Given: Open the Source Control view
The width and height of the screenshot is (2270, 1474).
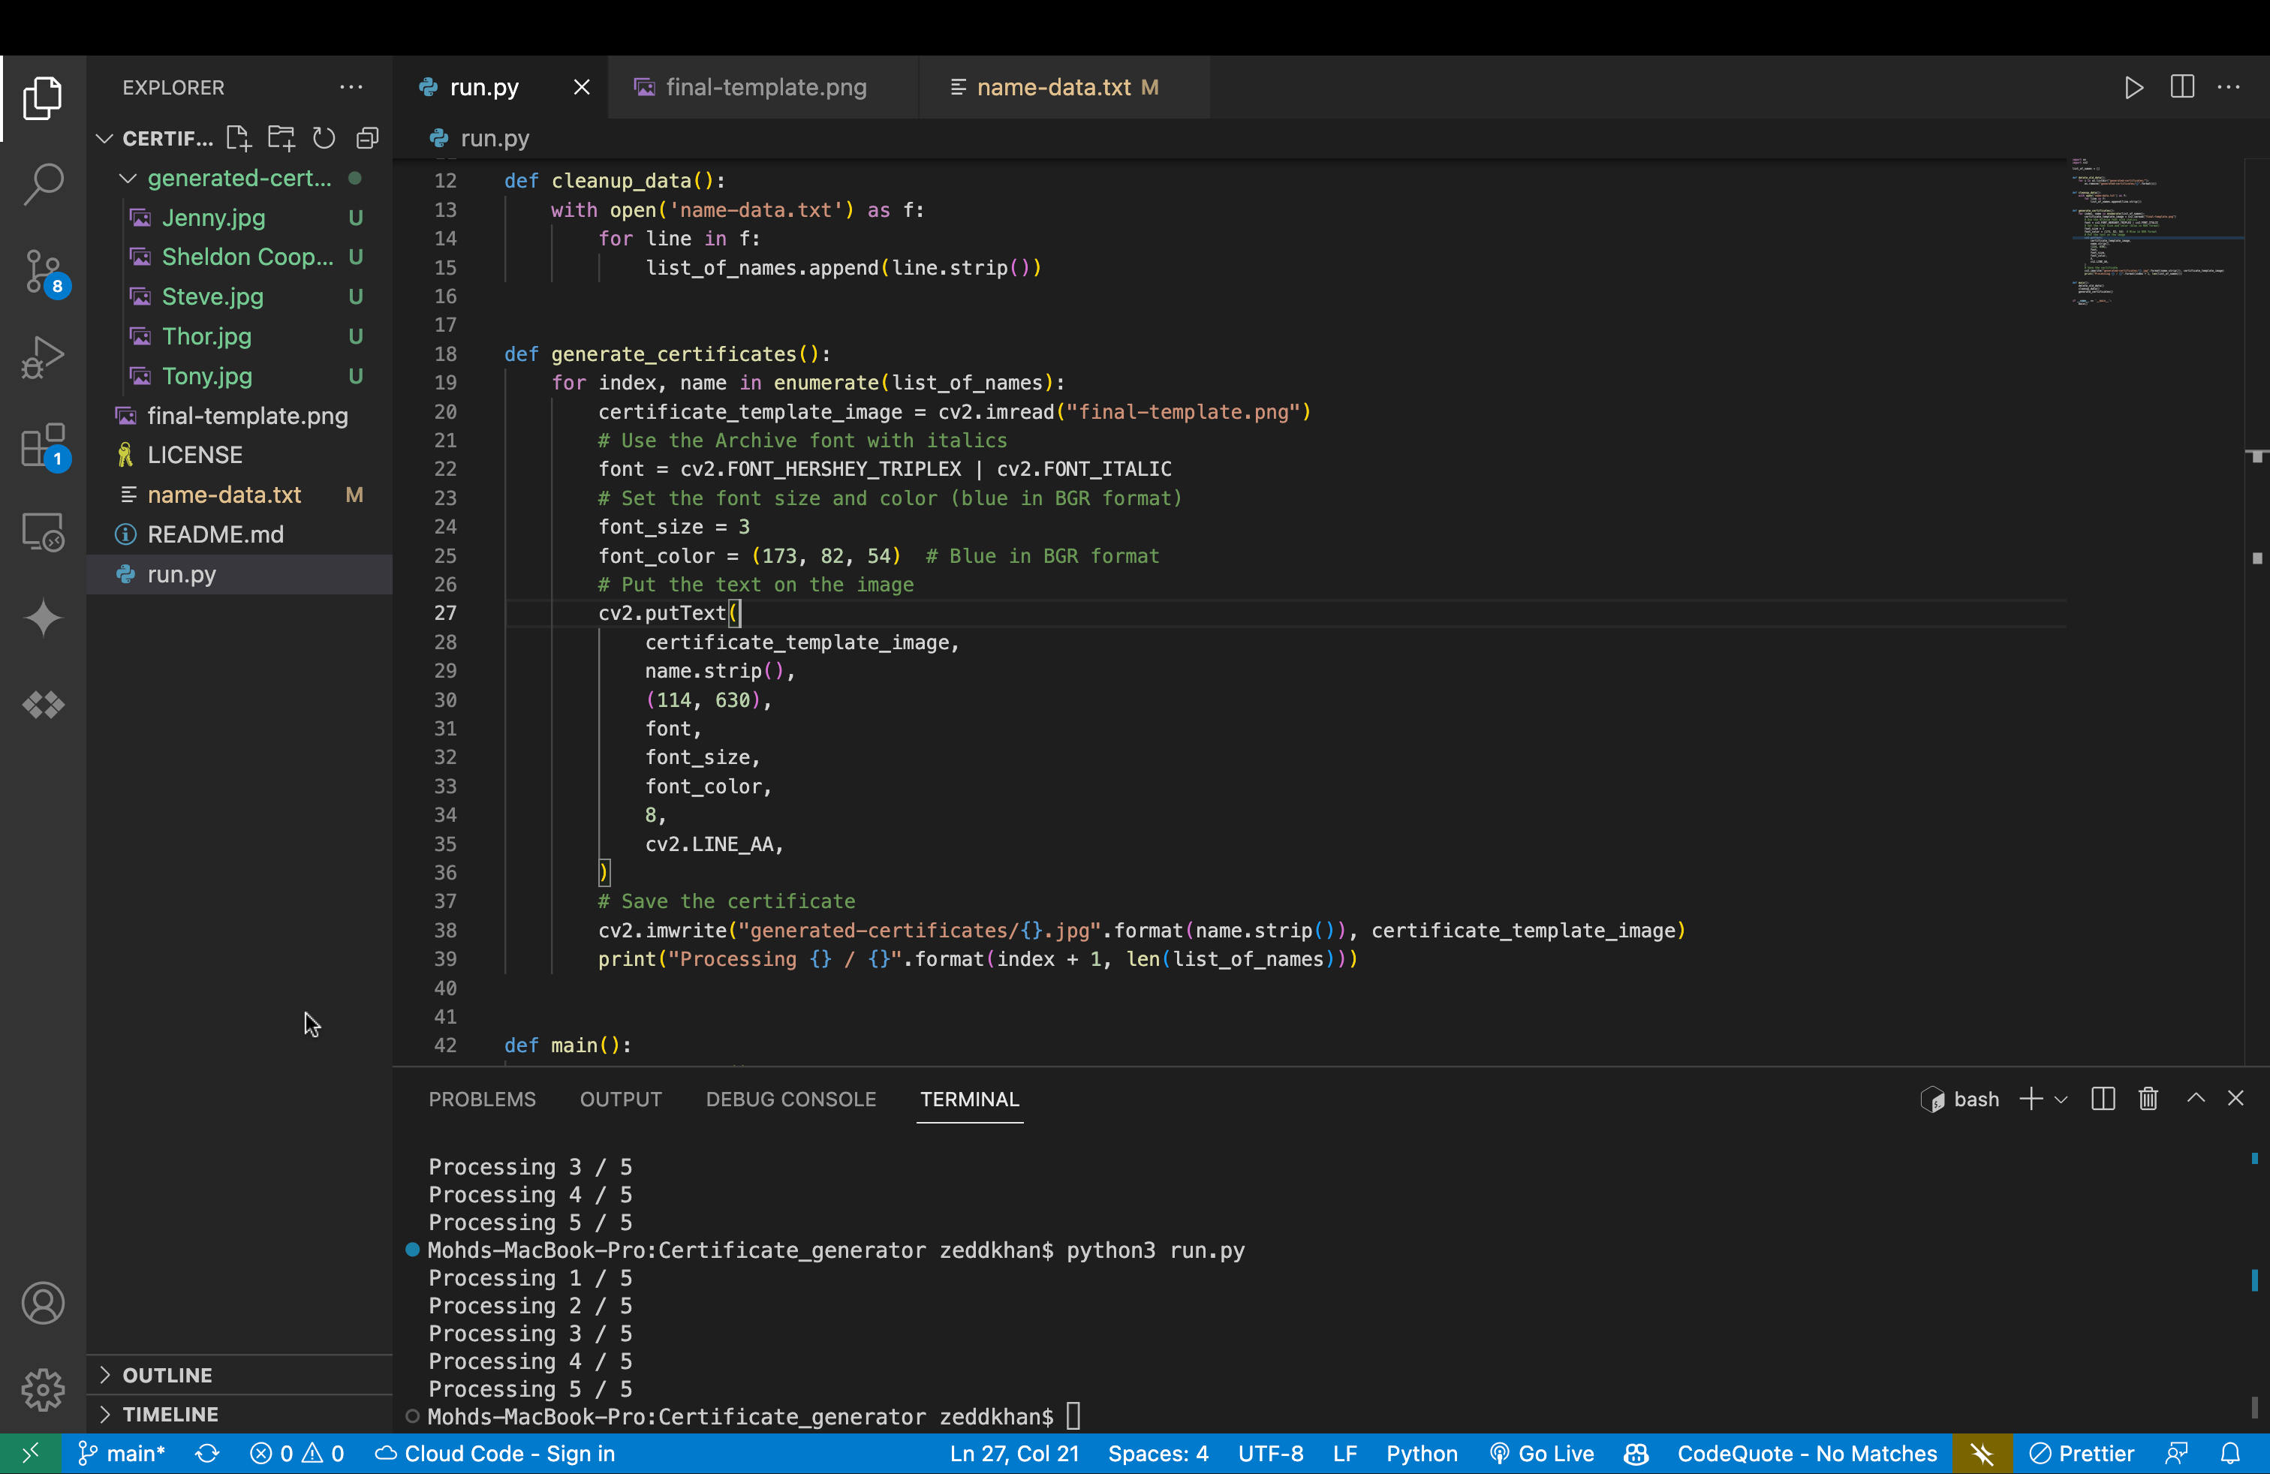Looking at the screenshot, I should click(43, 271).
